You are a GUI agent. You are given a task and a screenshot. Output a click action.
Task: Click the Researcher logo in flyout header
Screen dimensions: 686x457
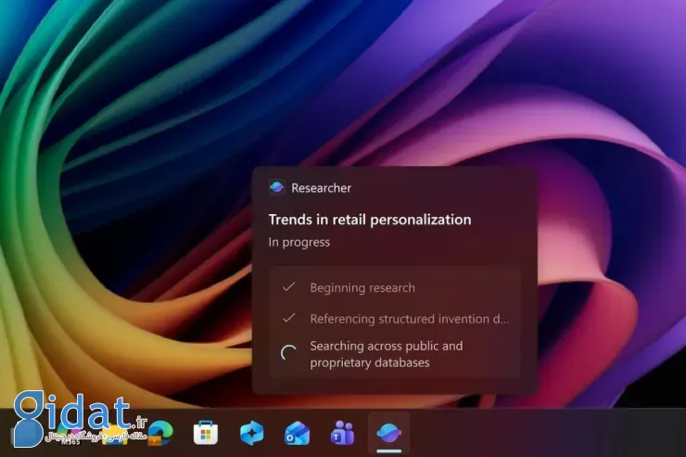coord(276,187)
